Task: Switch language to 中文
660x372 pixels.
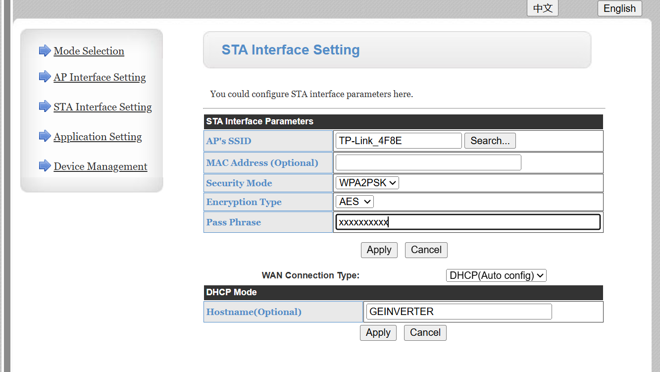Action: (x=542, y=8)
